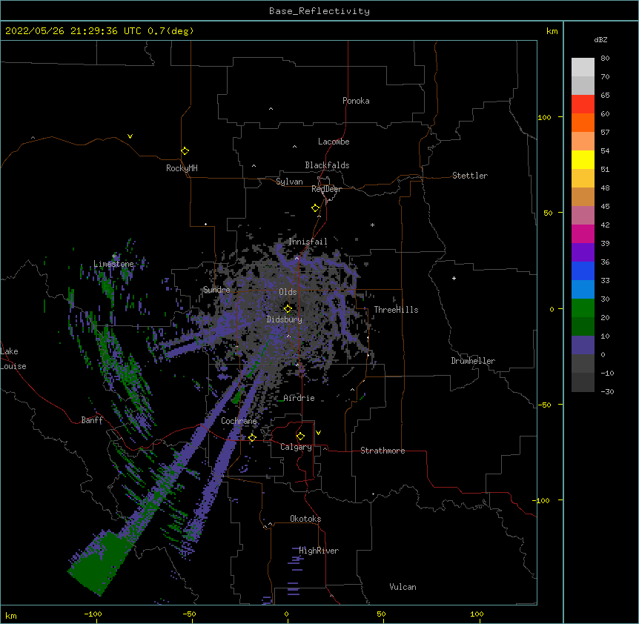Click the dBZ legend heading
This screenshot has height=624, width=639.
click(600, 39)
